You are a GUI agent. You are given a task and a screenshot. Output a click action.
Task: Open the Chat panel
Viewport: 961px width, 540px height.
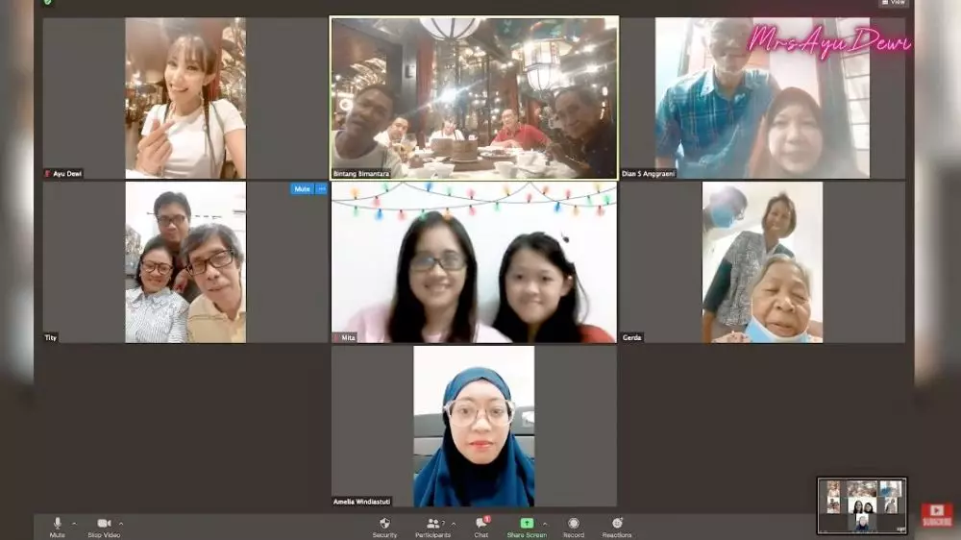[x=481, y=528]
